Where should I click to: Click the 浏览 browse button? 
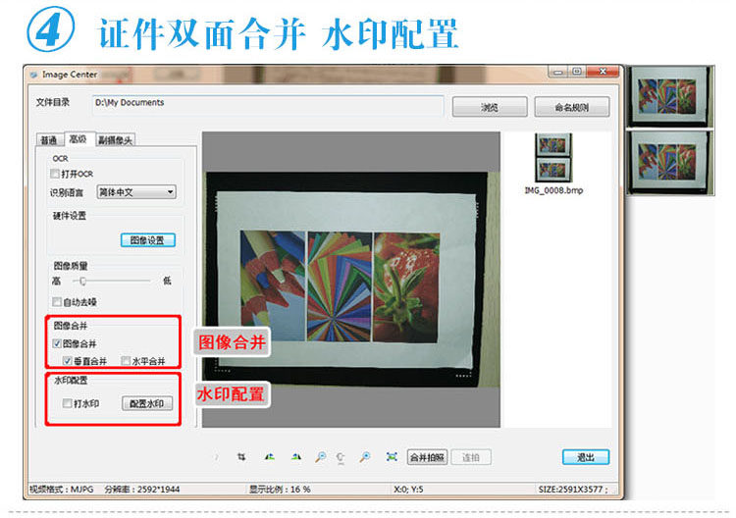tap(490, 107)
